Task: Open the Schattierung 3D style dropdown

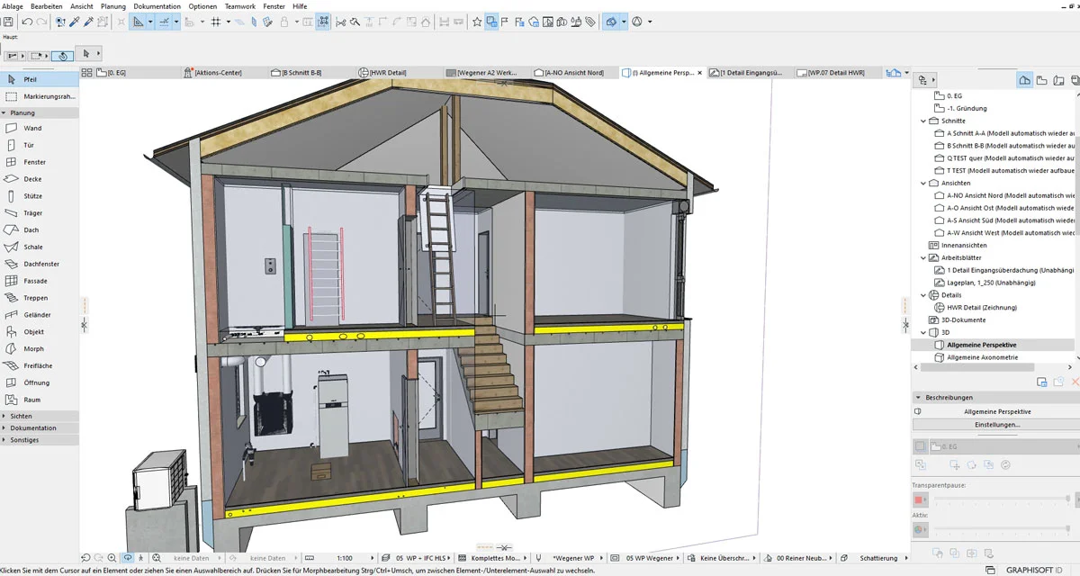Action: (877, 558)
